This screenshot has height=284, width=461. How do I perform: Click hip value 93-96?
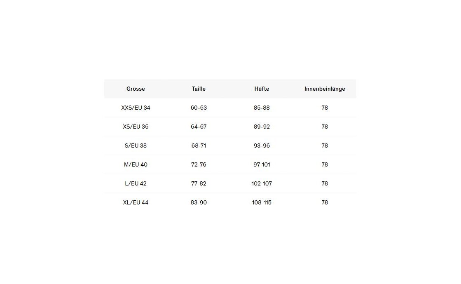tap(262, 146)
